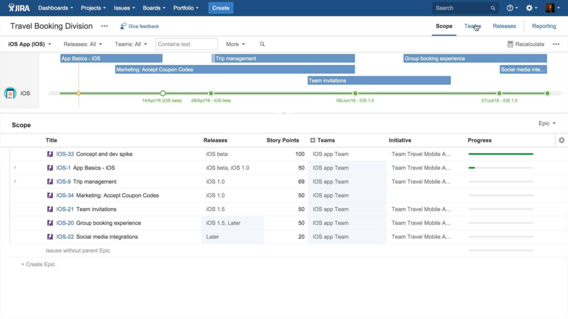Click the epic icon for IOS-1

50,168
